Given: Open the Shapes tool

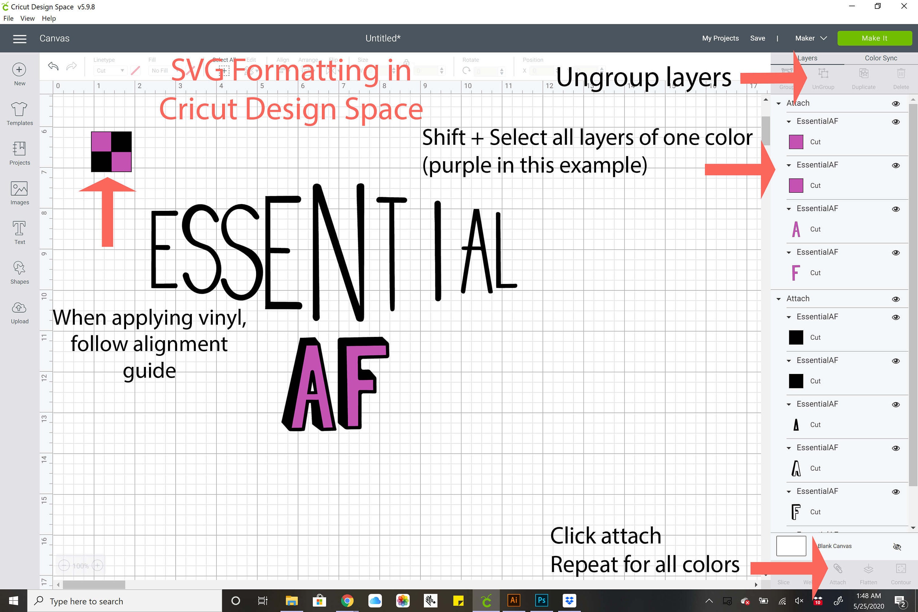Looking at the screenshot, I should tap(20, 273).
